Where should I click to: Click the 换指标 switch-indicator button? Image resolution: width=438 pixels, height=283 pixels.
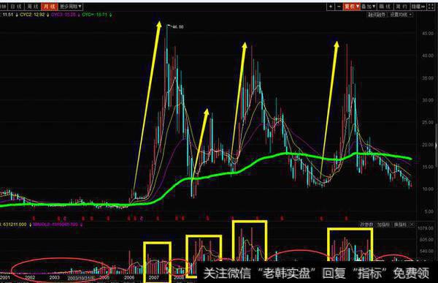(x=400, y=224)
